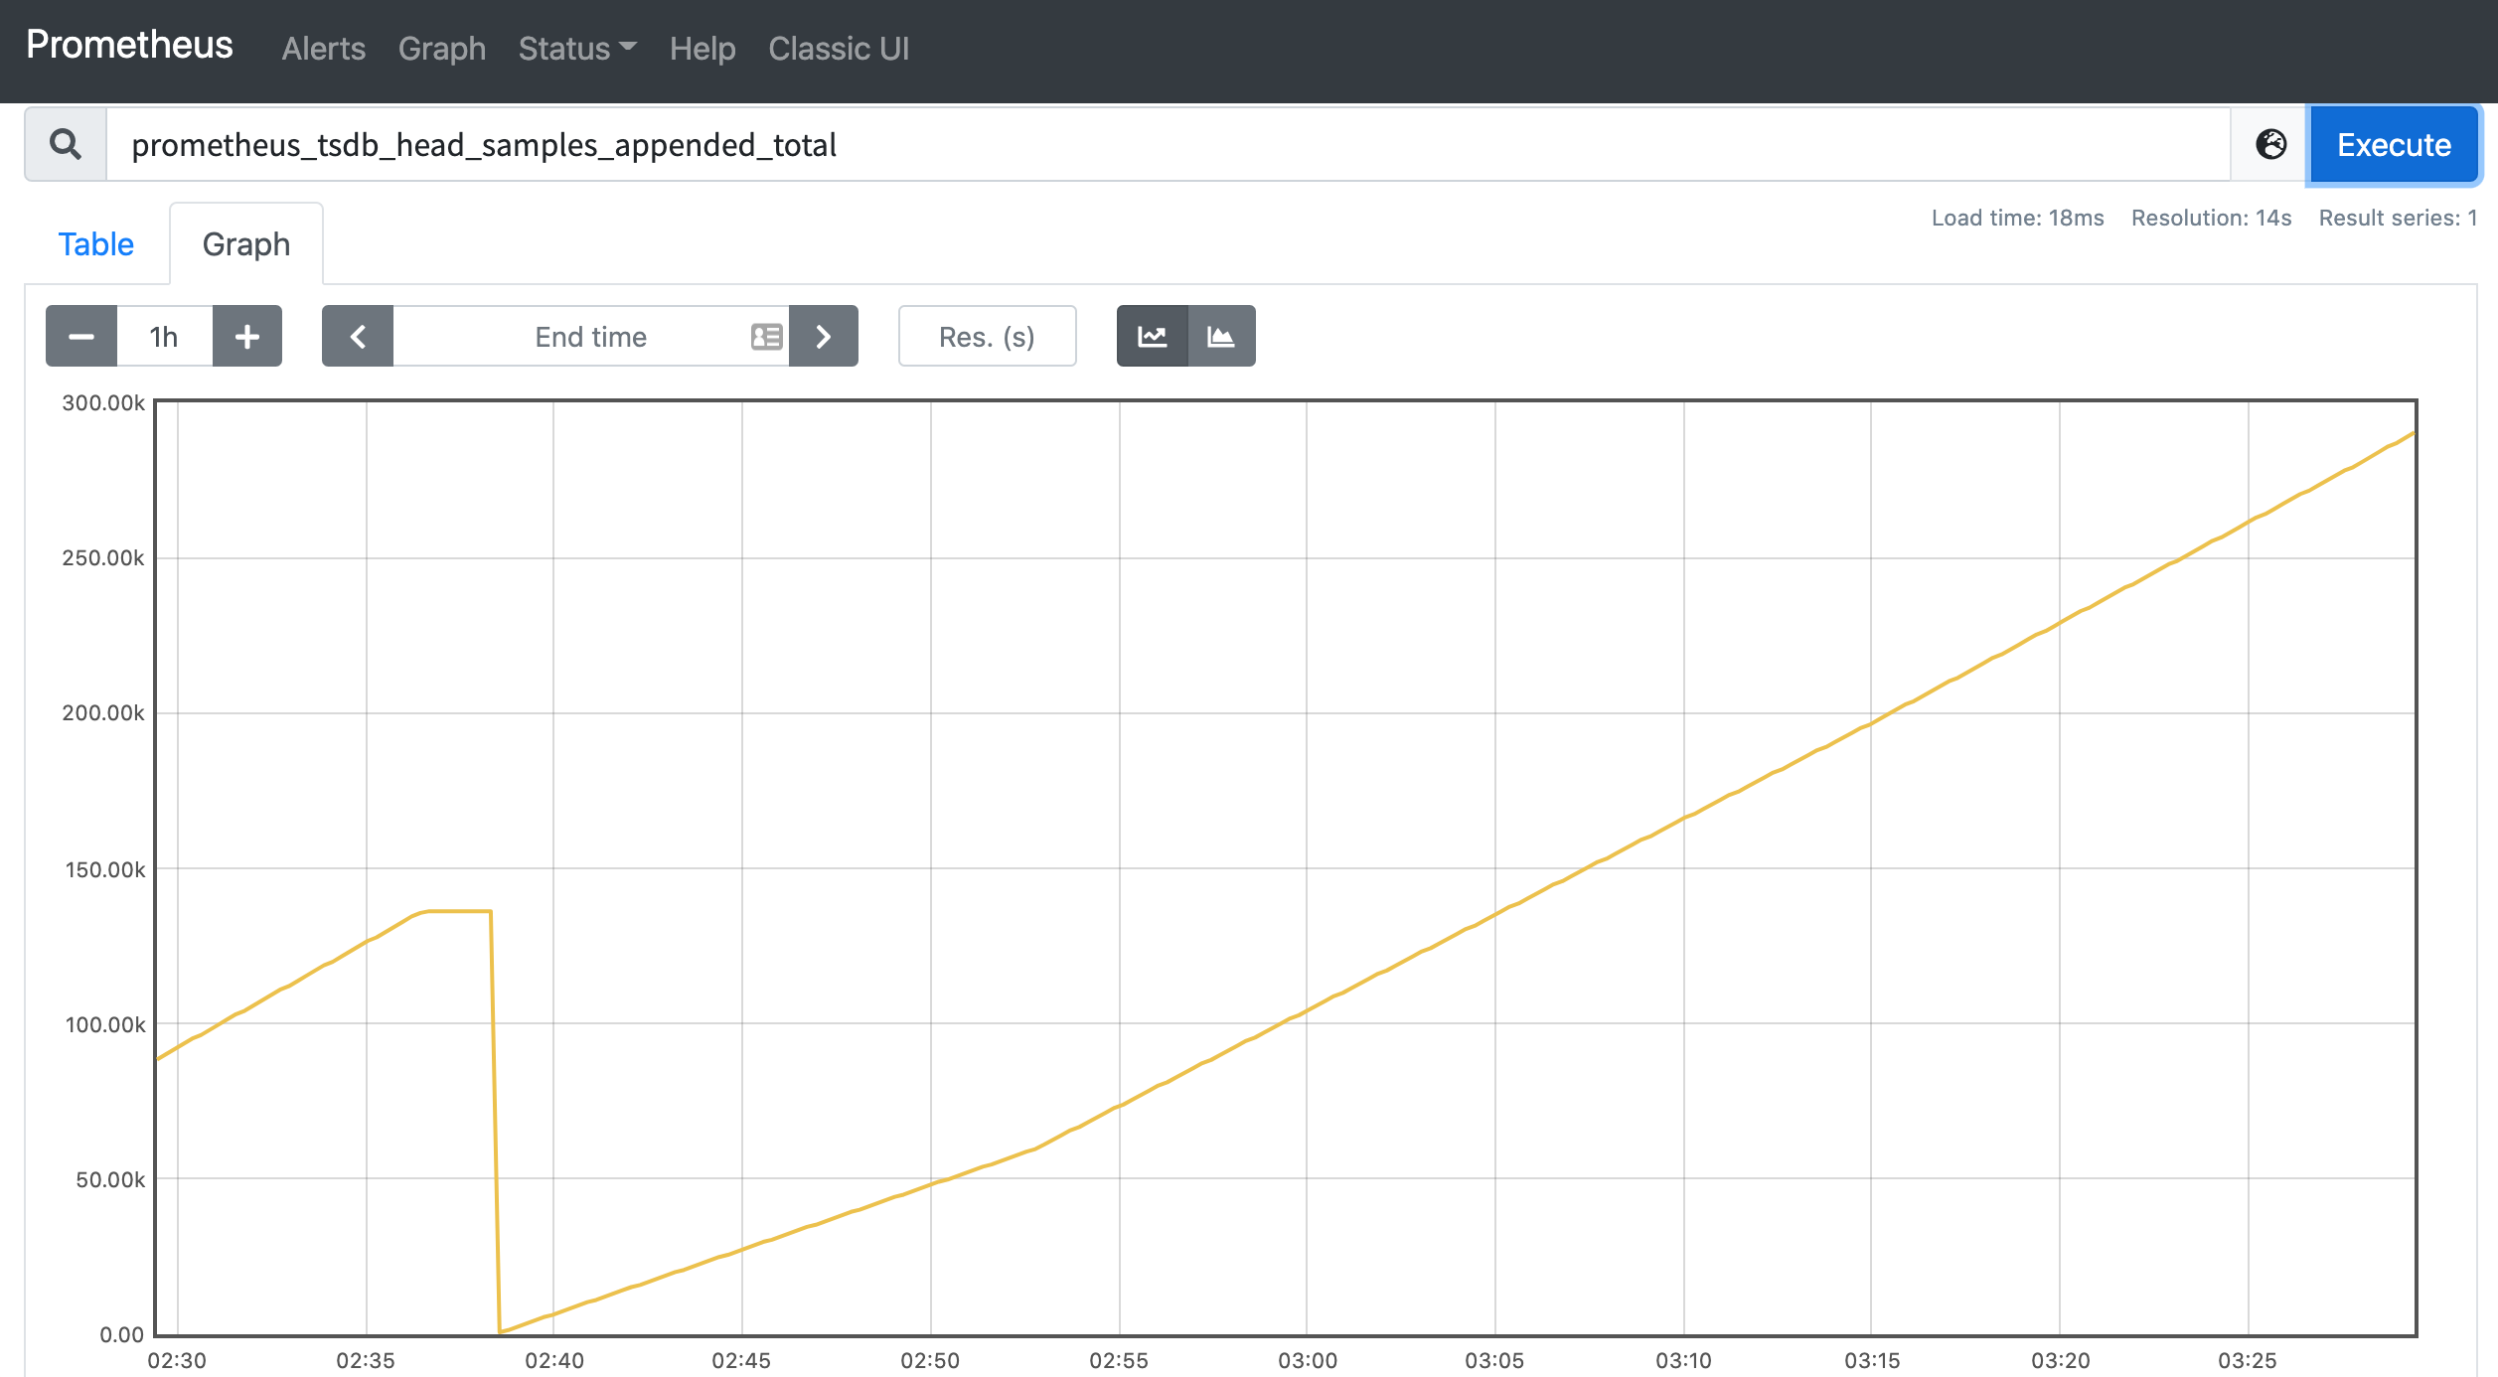The height and width of the screenshot is (1377, 2498).
Task: Click the stacked graph view icon
Action: 1223,336
